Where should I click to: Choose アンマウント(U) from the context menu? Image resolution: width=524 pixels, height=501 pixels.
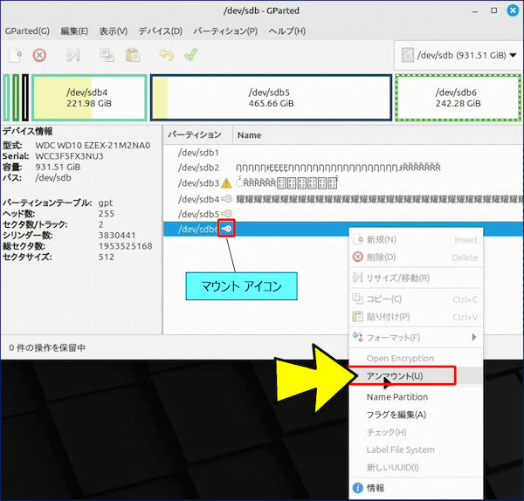[x=395, y=376]
